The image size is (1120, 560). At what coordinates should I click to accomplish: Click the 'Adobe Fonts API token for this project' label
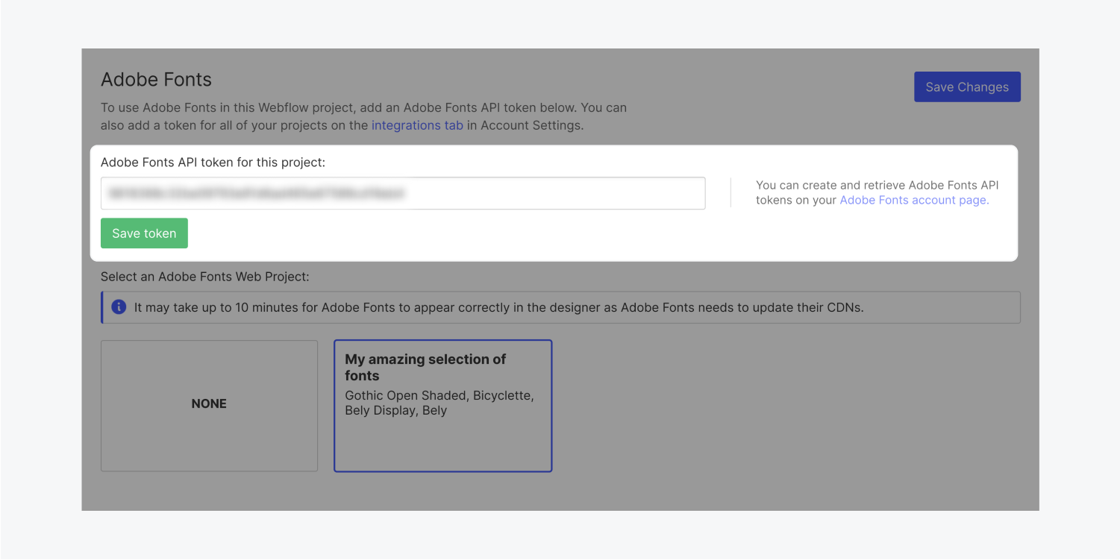[x=213, y=162]
